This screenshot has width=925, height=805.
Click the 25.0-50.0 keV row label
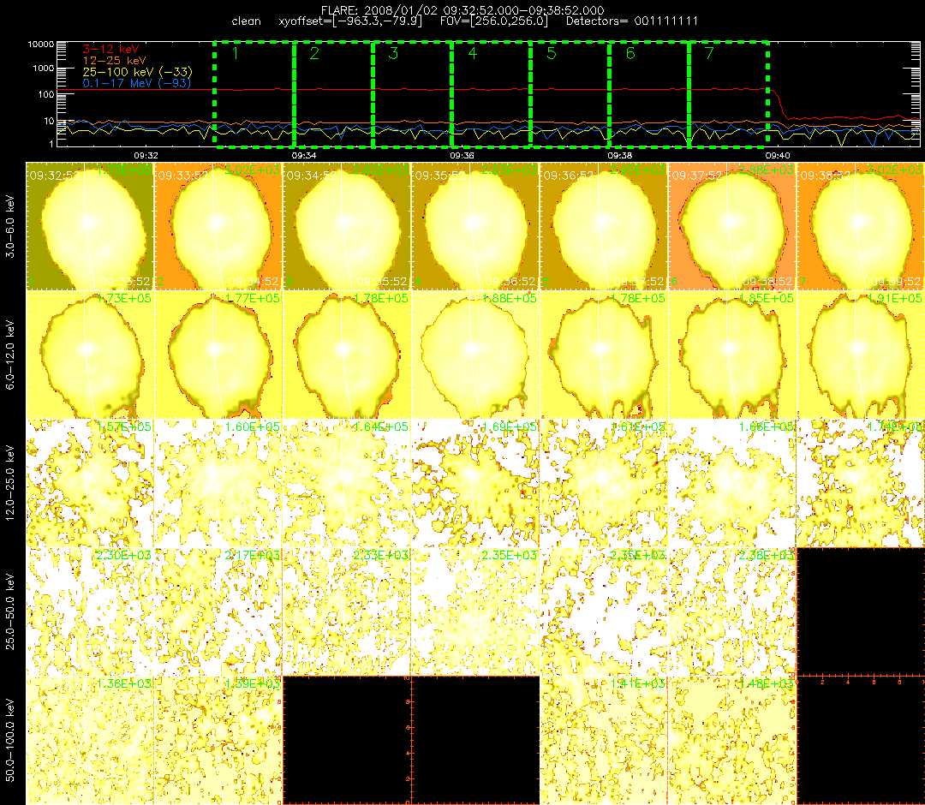(10, 611)
